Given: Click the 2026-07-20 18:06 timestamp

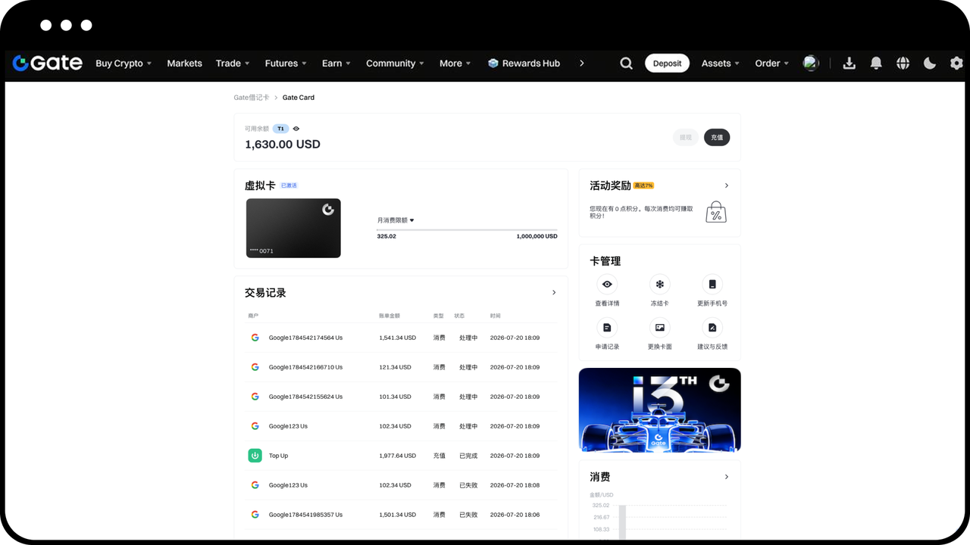Looking at the screenshot, I should coord(515,515).
